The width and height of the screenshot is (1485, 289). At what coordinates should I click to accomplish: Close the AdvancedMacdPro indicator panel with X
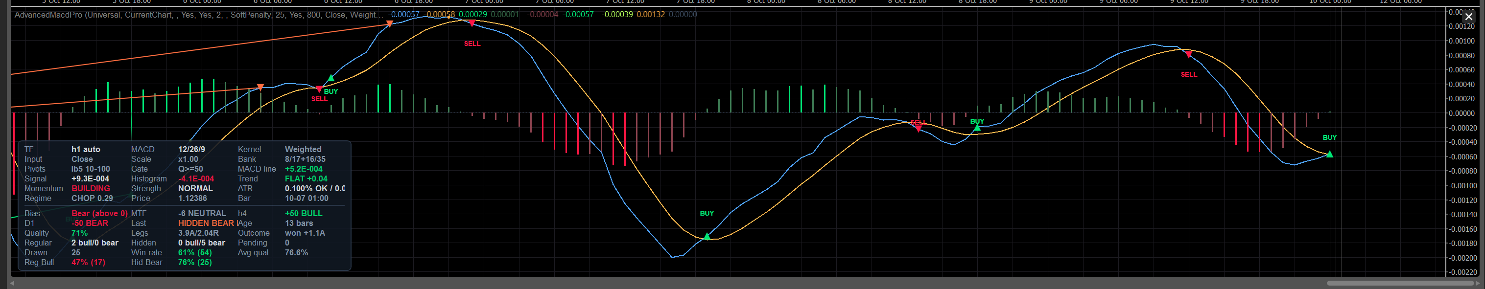coord(1468,17)
